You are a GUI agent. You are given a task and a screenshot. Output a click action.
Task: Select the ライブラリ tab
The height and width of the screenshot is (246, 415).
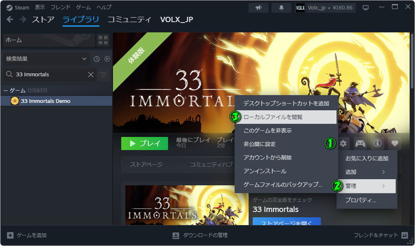tap(81, 20)
